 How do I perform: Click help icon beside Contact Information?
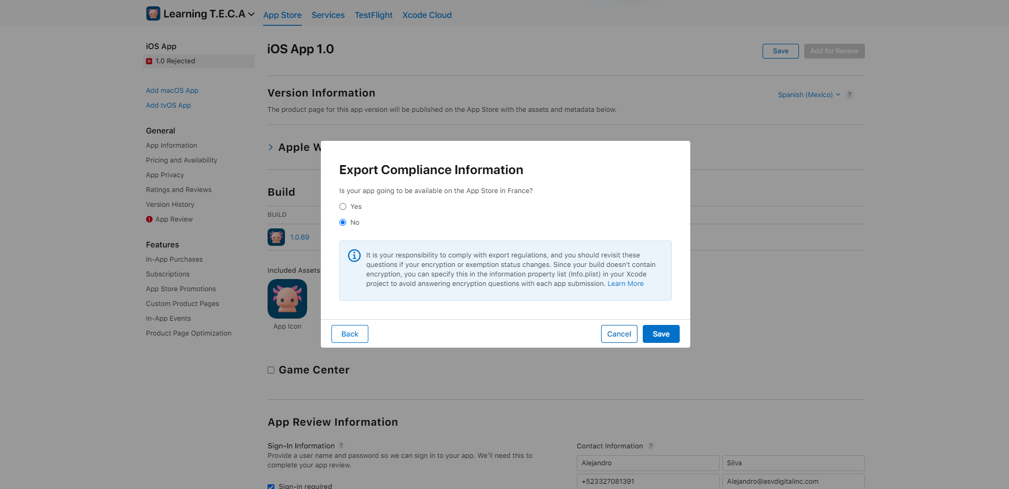click(x=651, y=446)
